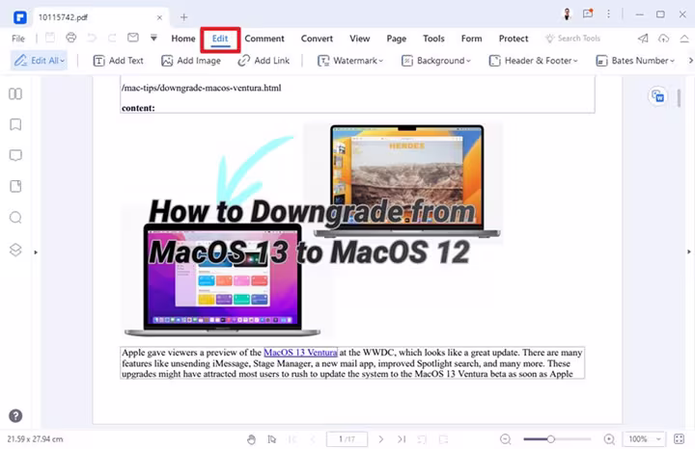Open the 100% zoom level dropdown
695x449 pixels.
[644, 439]
